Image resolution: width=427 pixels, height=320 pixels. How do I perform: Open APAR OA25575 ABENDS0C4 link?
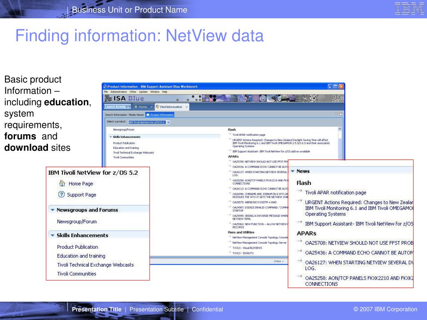click(x=254, y=202)
